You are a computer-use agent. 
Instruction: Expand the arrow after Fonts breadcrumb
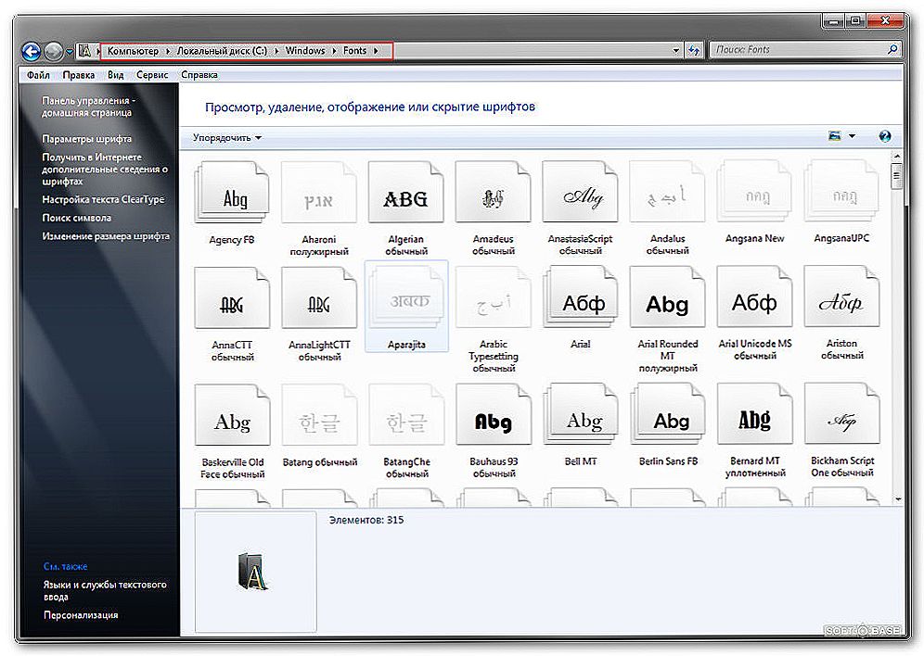click(x=376, y=51)
